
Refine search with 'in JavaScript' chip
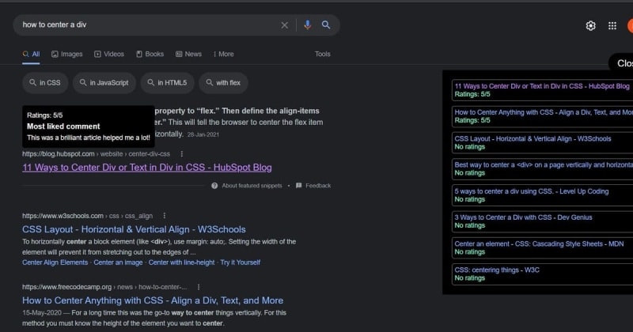(x=104, y=83)
